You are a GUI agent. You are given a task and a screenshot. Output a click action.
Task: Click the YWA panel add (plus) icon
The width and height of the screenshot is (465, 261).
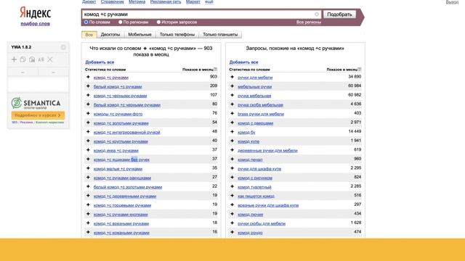(14, 59)
